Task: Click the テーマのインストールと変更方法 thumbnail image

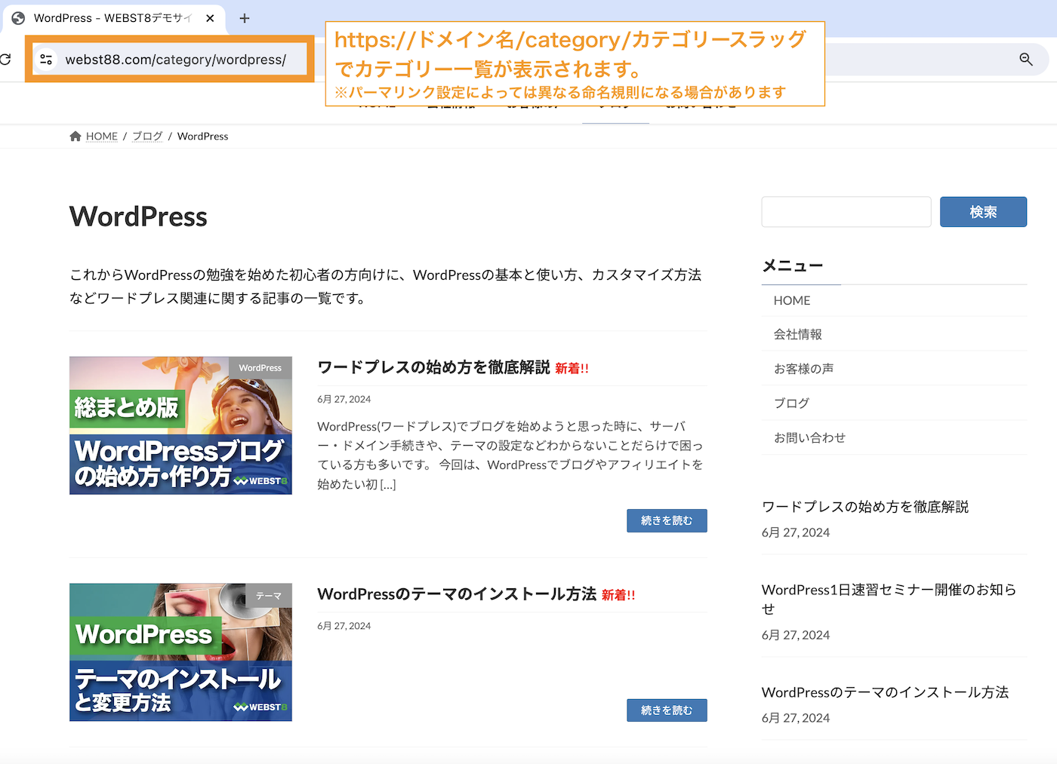Action: click(x=180, y=652)
